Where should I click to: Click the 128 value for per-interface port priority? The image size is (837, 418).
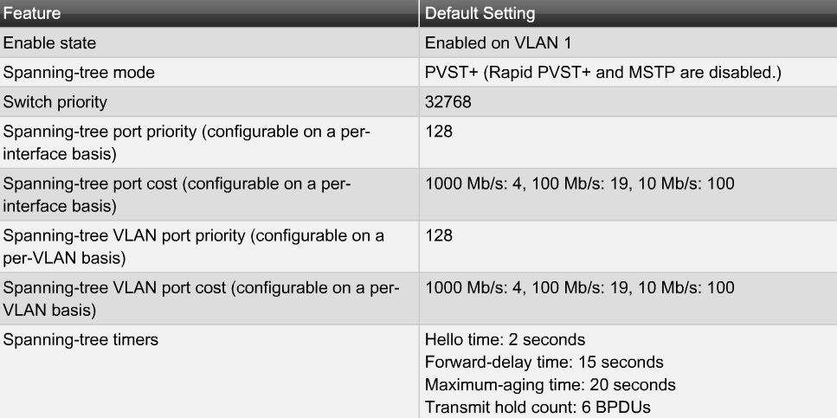439,132
